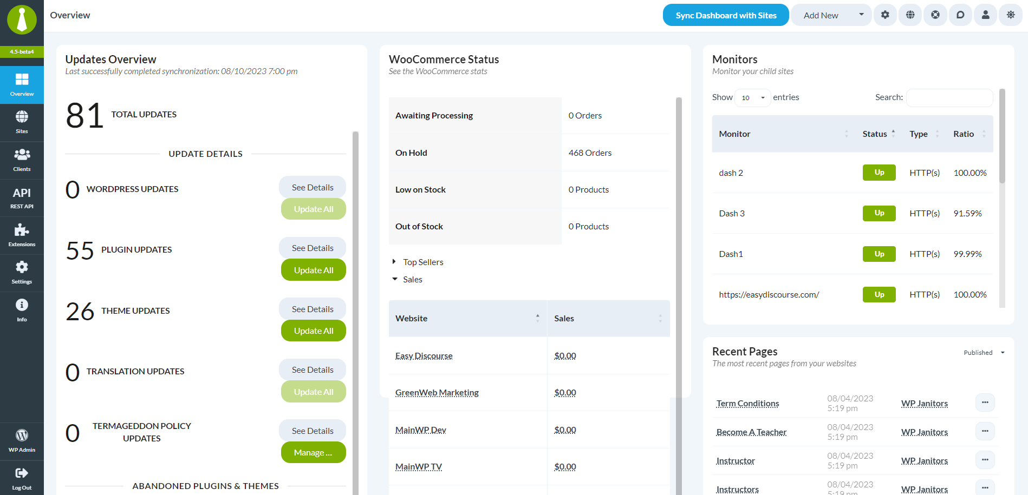Image resolution: width=1028 pixels, height=495 pixels.
Task: Open actions menu for Become A Teacher page
Action: (985, 431)
